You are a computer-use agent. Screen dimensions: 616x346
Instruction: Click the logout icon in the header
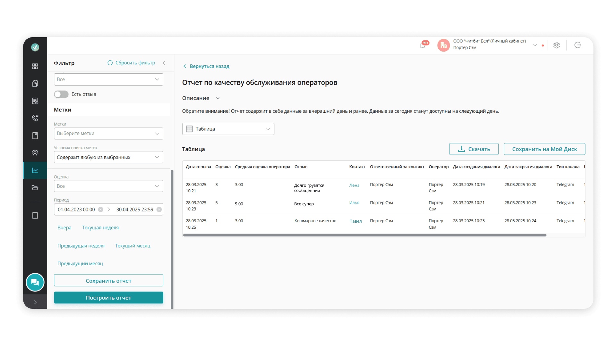pos(577,45)
